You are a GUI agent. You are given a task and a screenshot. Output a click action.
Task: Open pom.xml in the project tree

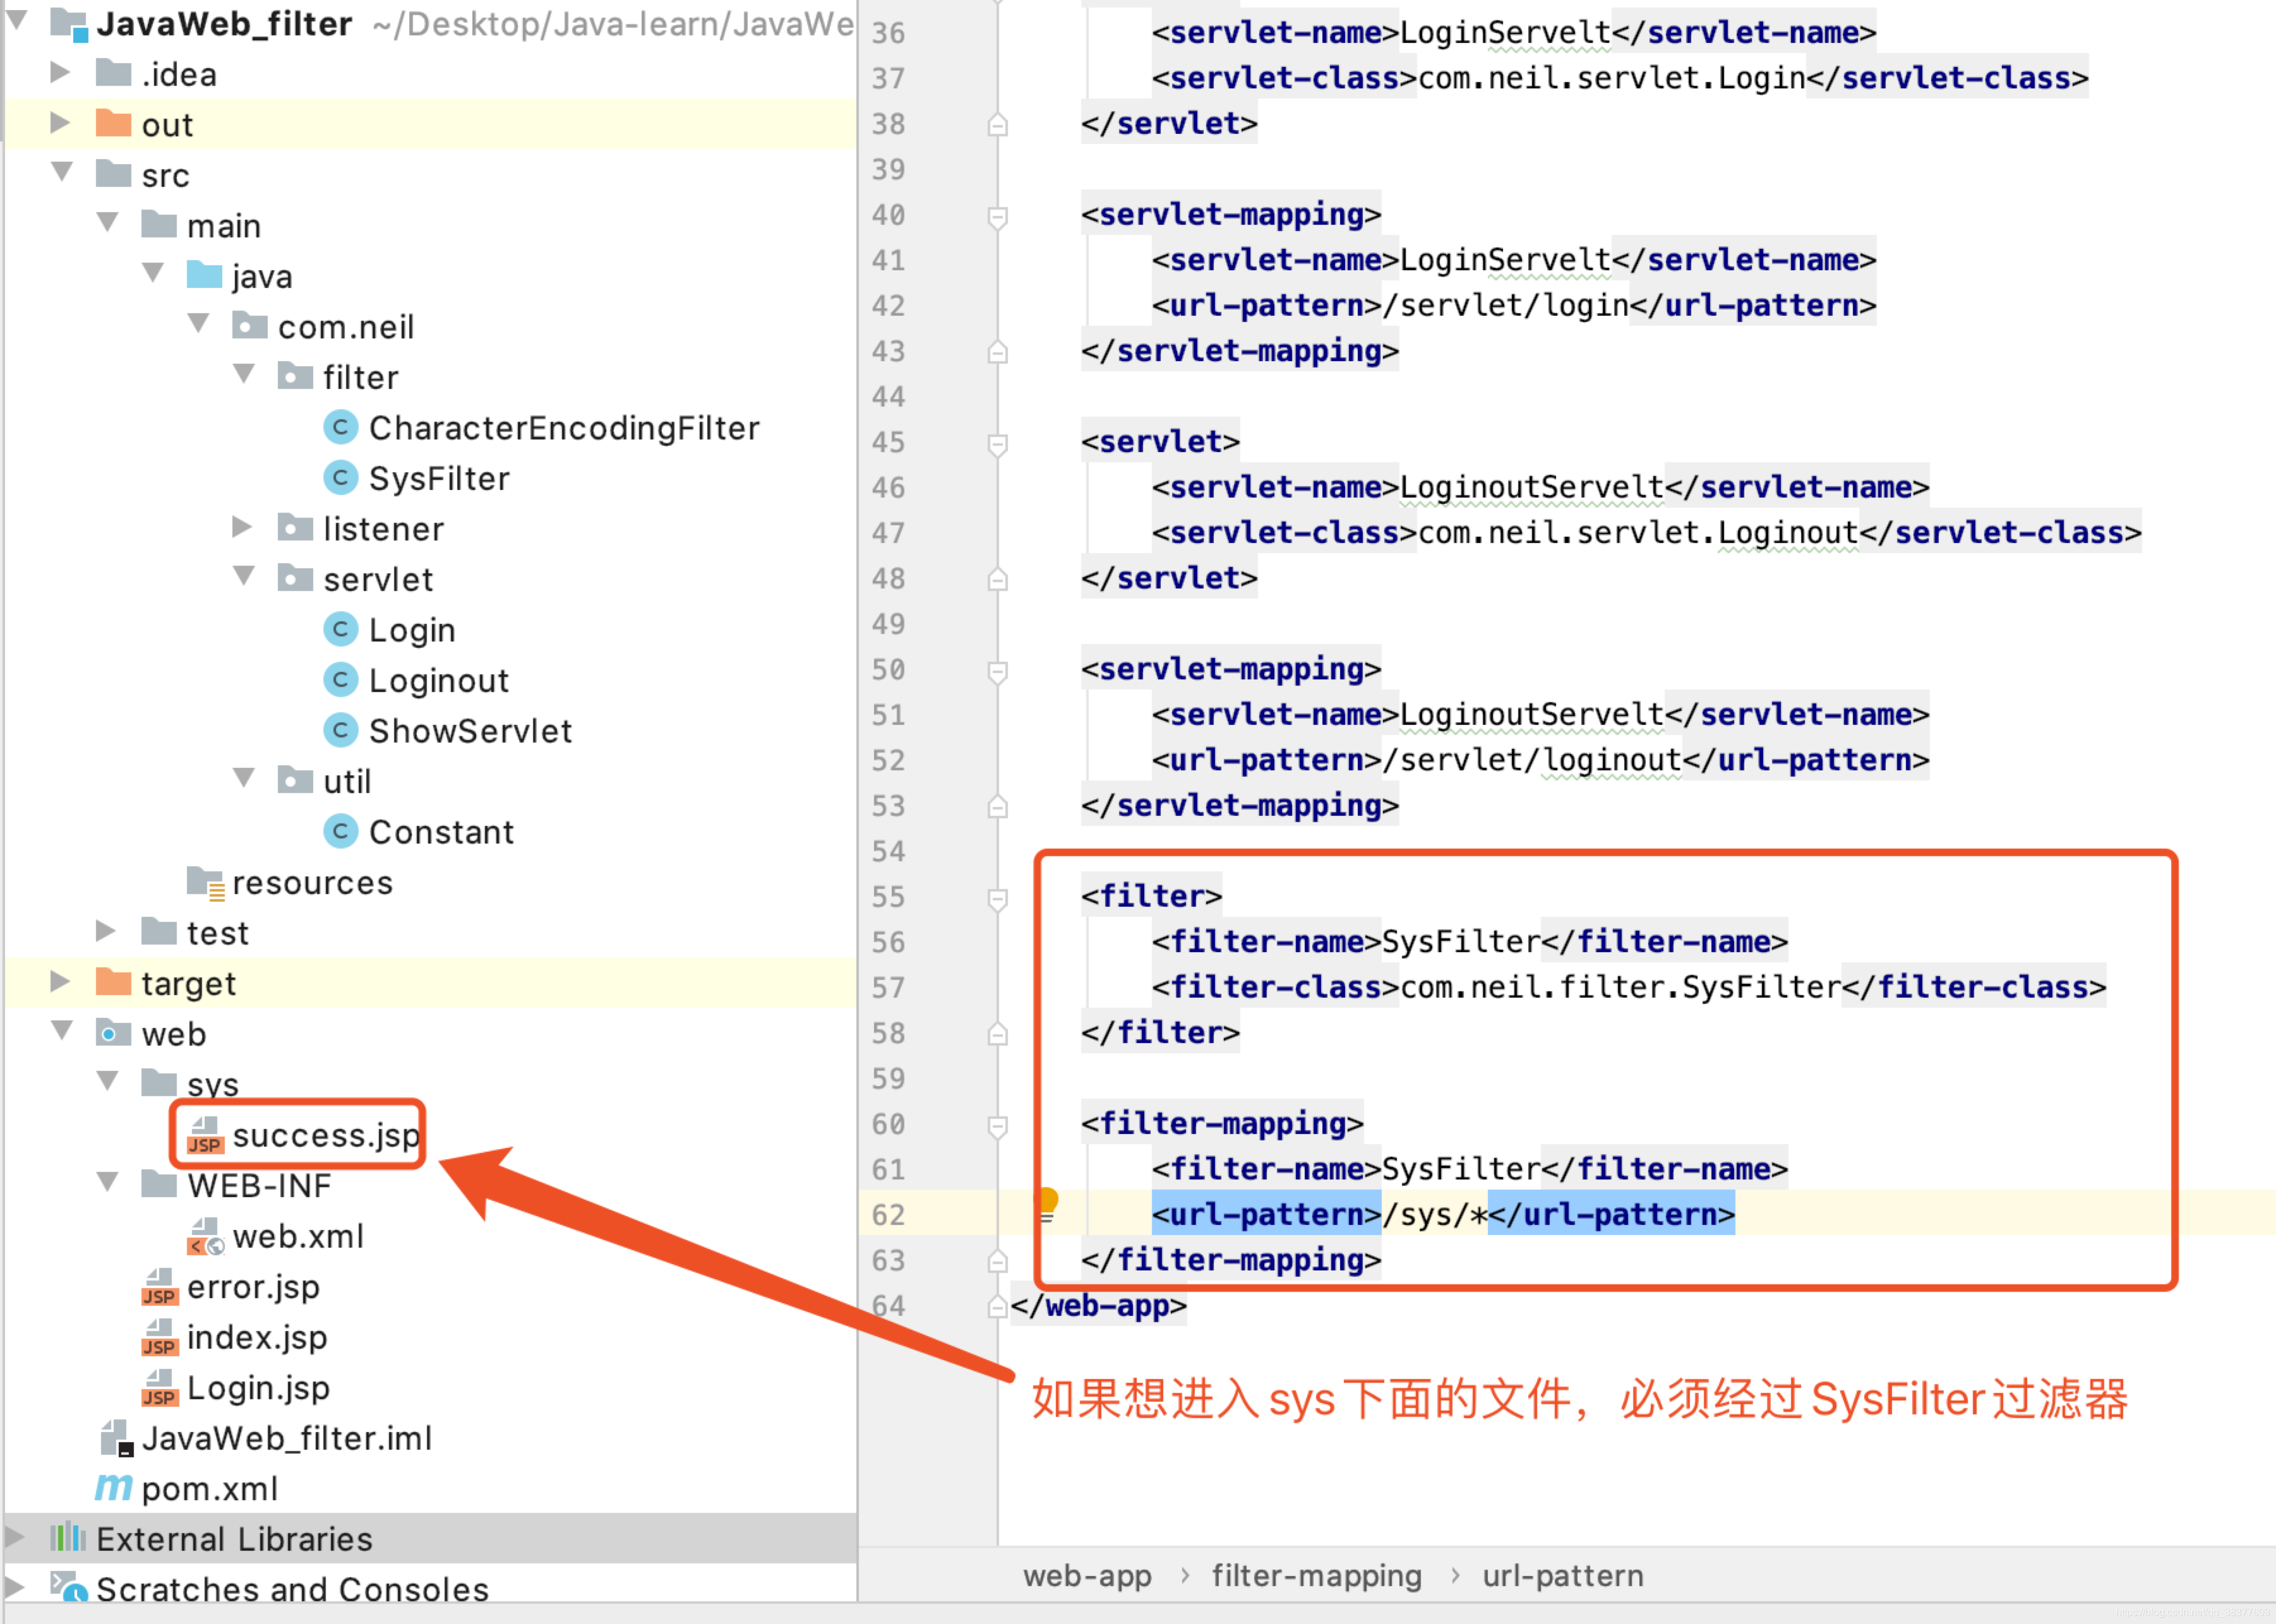(x=209, y=1489)
